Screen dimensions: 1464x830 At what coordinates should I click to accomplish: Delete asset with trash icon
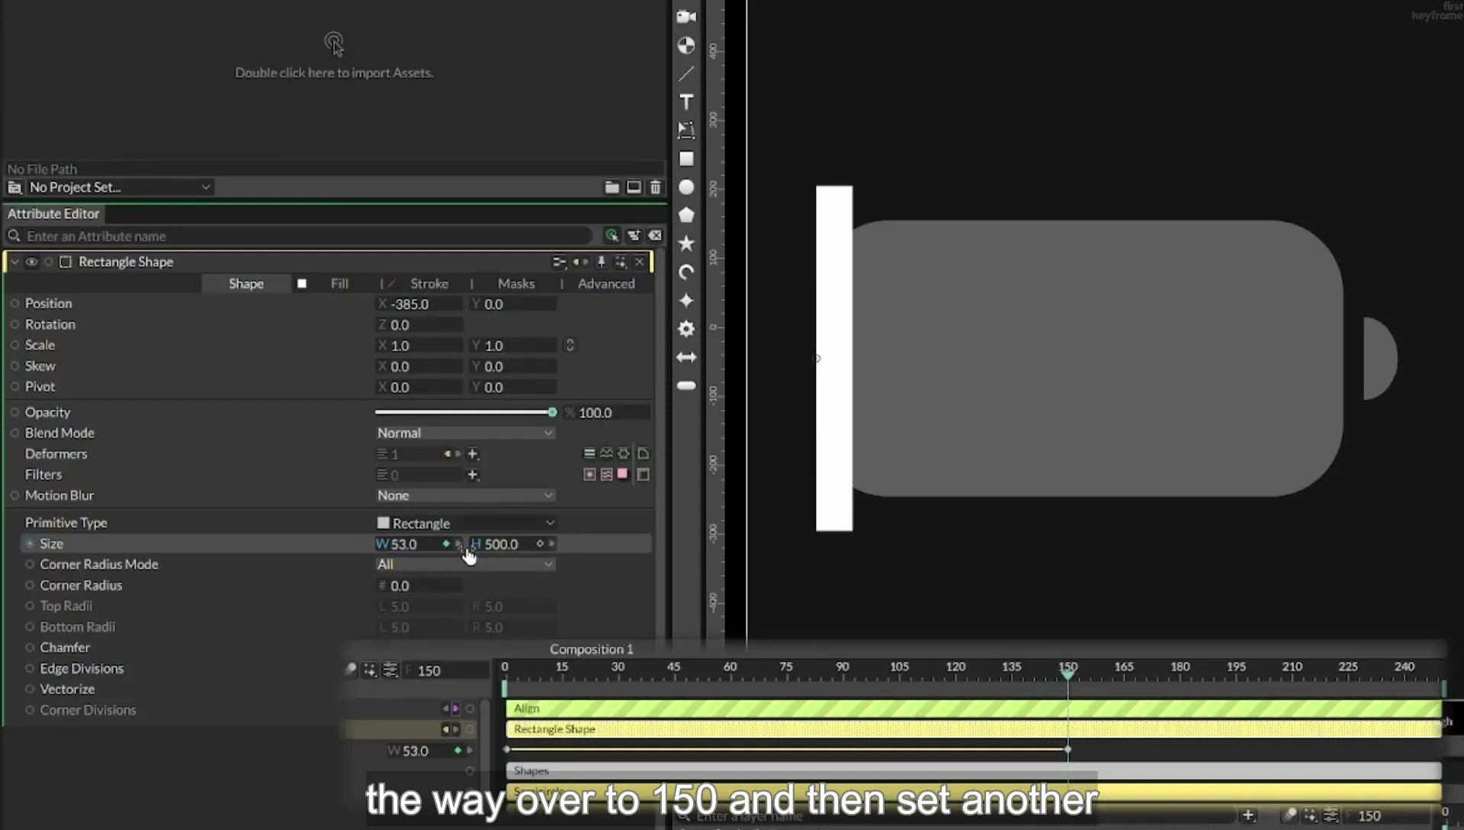coord(655,187)
